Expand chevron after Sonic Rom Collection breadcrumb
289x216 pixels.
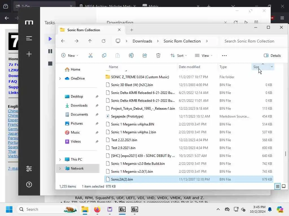[x=207, y=41]
